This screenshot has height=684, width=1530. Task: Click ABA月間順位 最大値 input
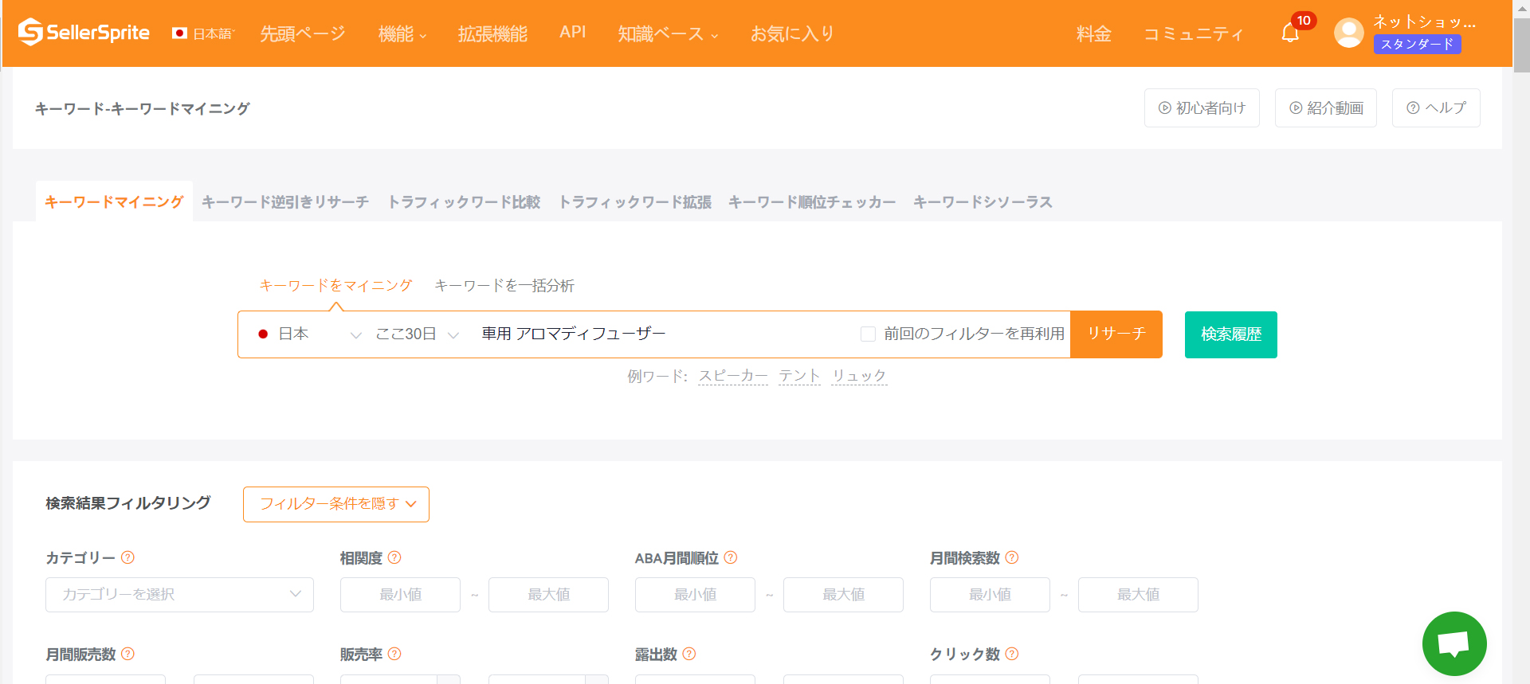click(x=843, y=595)
